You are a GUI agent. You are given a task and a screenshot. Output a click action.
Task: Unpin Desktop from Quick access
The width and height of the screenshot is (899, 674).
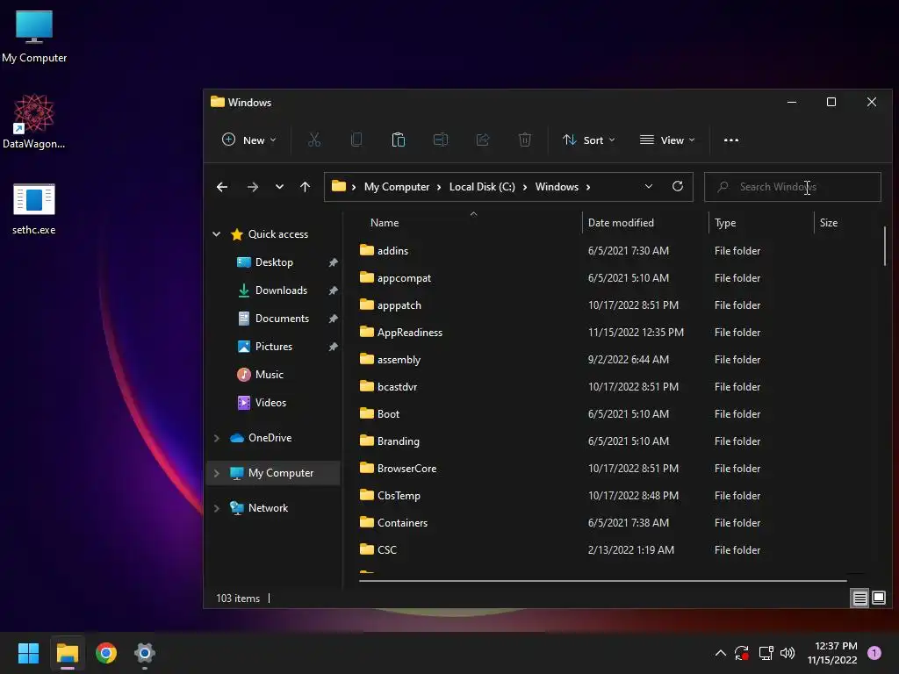click(333, 262)
